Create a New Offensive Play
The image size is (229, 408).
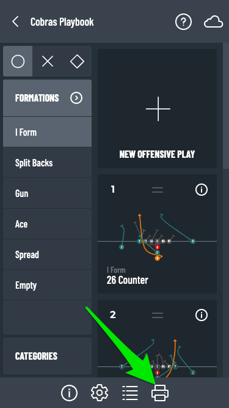pos(157,108)
